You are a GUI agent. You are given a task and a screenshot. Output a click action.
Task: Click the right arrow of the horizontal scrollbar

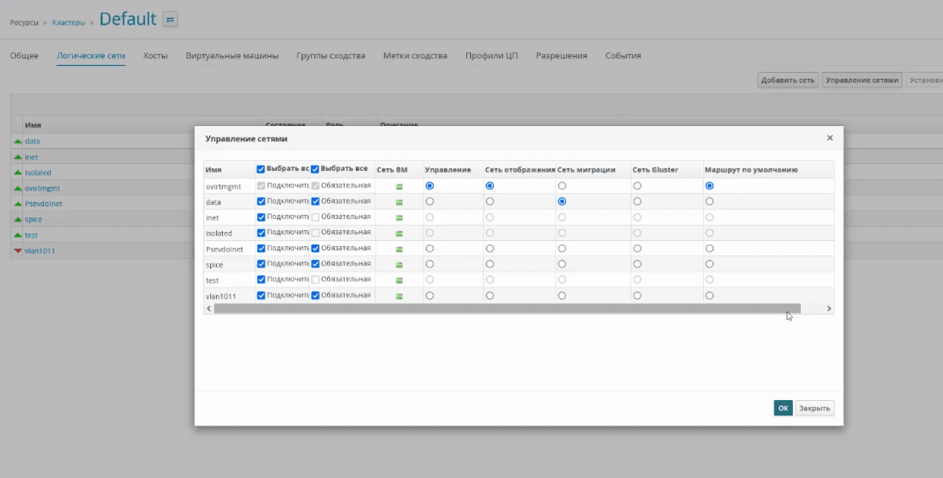click(x=829, y=309)
